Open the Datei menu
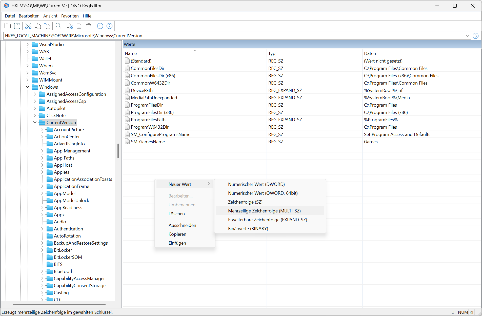 [10, 16]
